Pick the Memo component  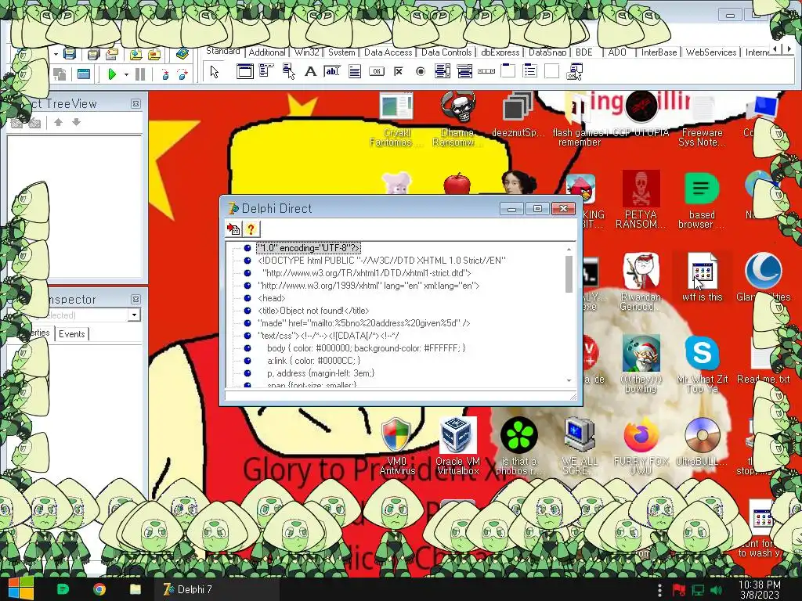[x=355, y=71]
